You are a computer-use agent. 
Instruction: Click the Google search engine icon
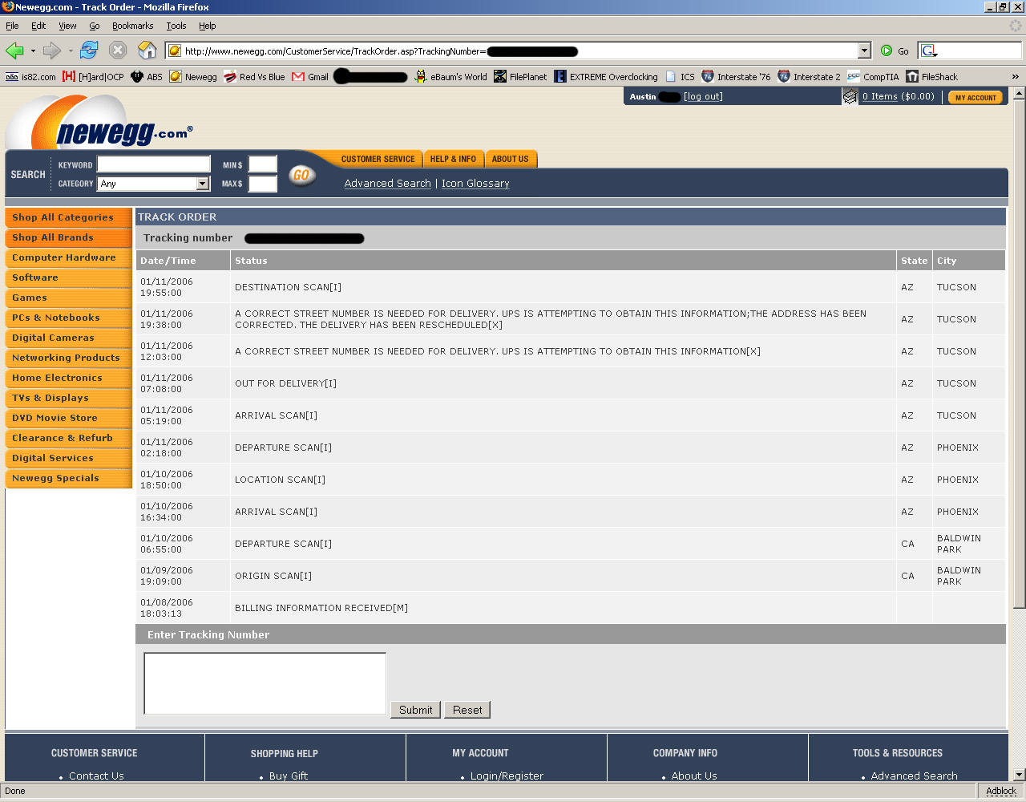click(x=928, y=51)
